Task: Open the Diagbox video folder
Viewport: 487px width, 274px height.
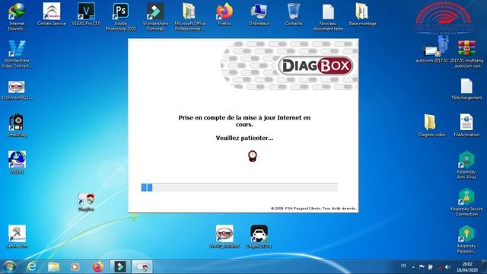Action: click(x=431, y=125)
